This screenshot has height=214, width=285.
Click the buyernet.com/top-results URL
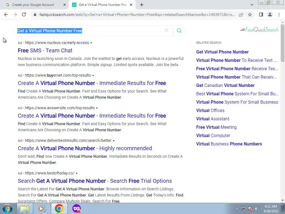(x=58, y=75)
